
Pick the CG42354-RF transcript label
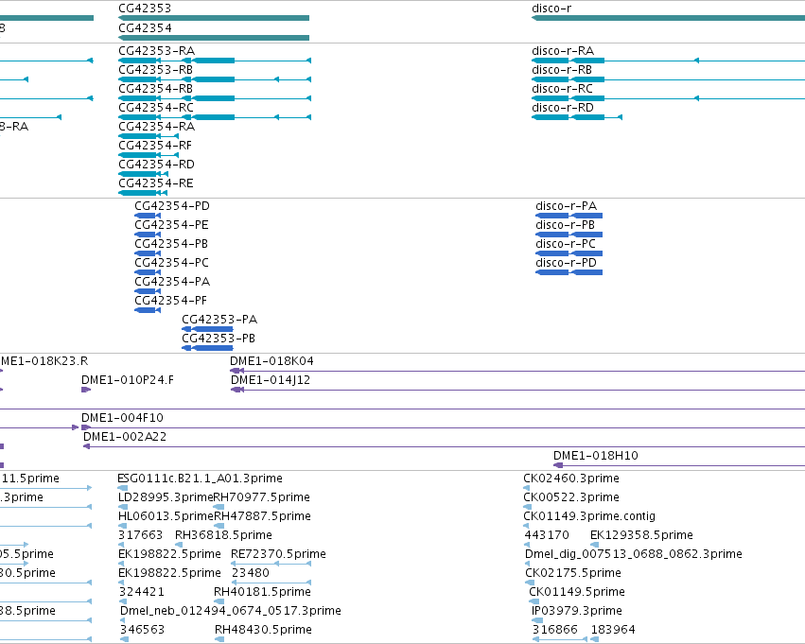[155, 146]
